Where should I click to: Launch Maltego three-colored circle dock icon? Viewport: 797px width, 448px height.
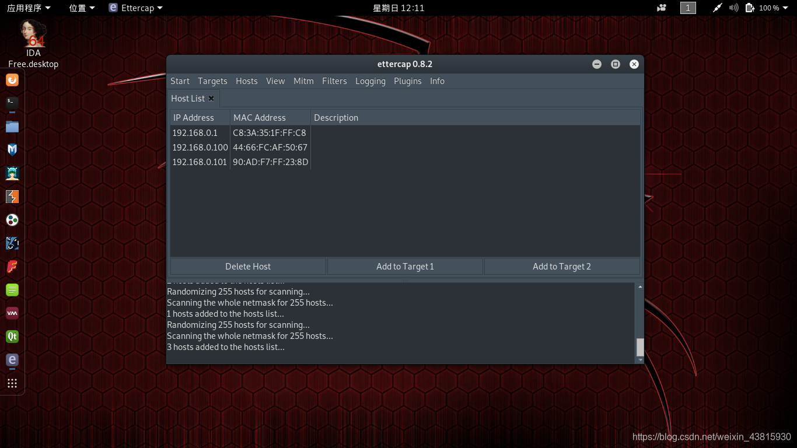point(12,220)
